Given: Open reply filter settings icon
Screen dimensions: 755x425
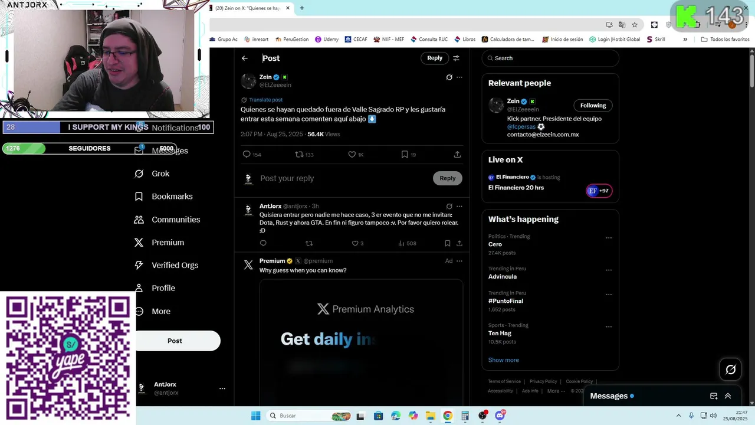Looking at the screenshot, I should coord(456,58).
